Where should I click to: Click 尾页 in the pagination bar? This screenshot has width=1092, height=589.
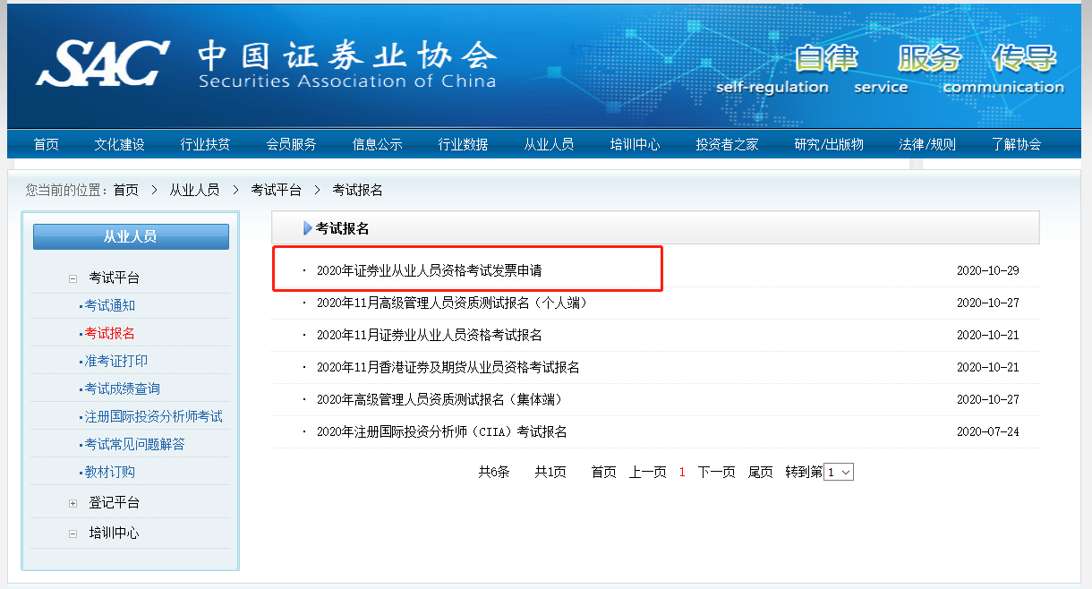(x=760, y=472)
